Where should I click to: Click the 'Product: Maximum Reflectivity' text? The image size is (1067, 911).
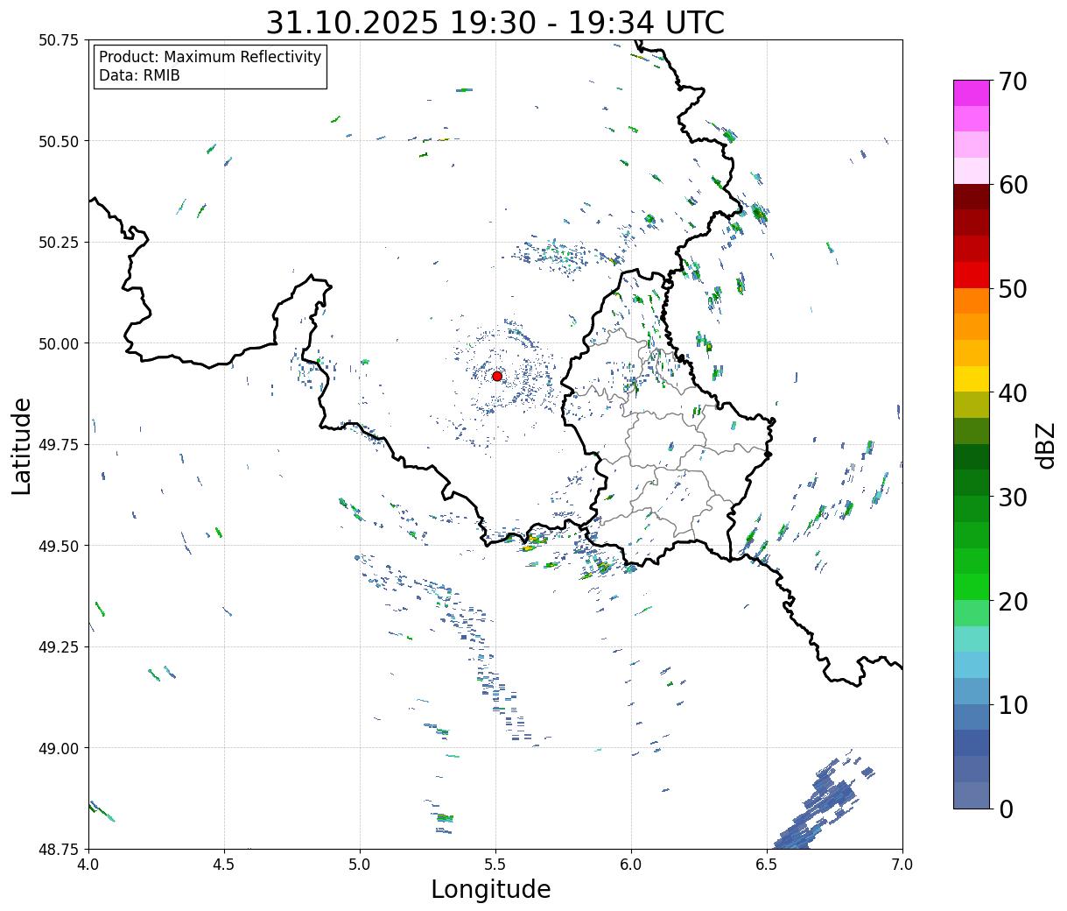[x=210, y=57]
